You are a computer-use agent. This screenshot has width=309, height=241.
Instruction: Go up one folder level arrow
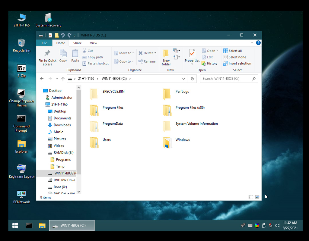coord(63,79)
